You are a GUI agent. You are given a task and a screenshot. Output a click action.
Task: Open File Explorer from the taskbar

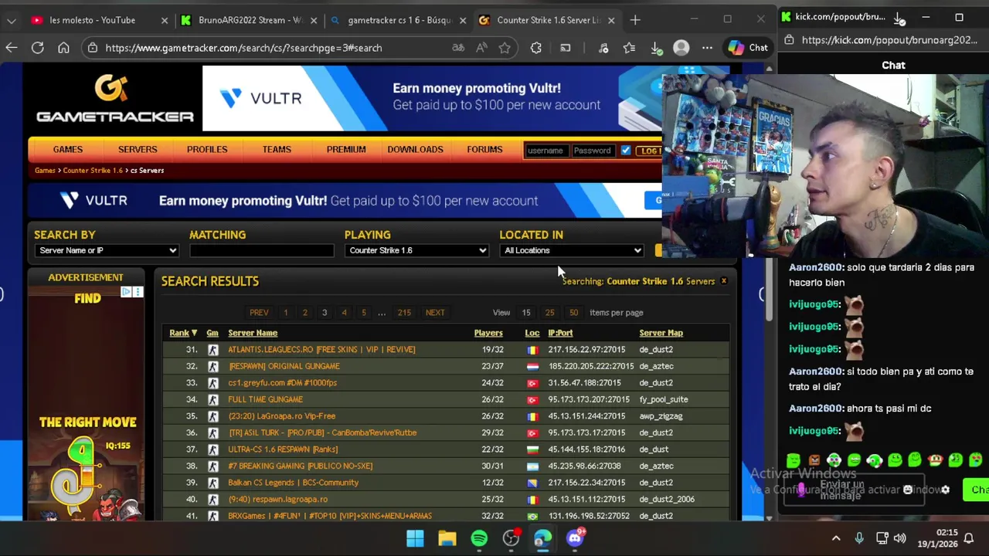tap(447, 538)
